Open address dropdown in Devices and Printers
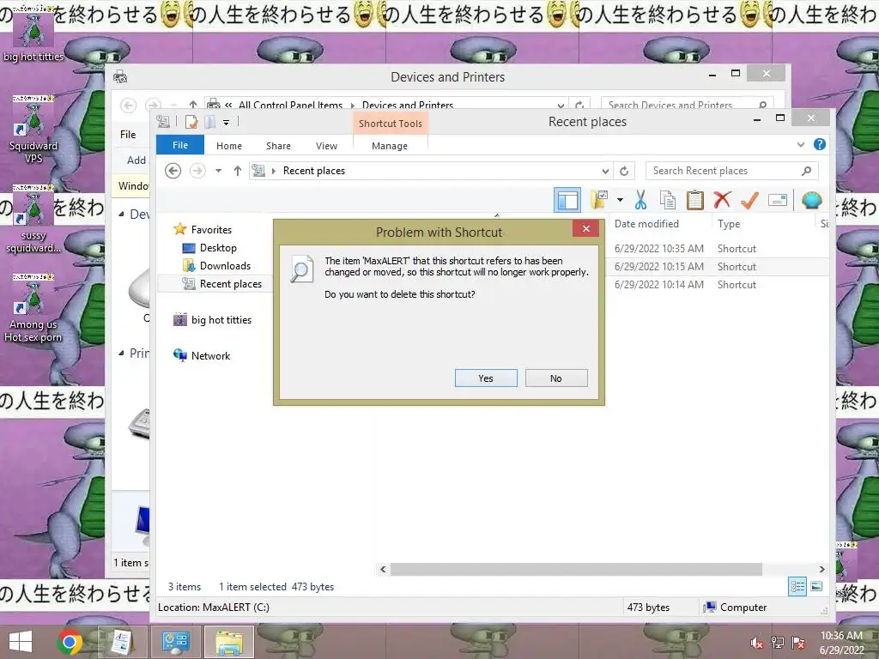The width and height of the screenshot is (879, 659). pyautogui.click(x=561, y=106)
